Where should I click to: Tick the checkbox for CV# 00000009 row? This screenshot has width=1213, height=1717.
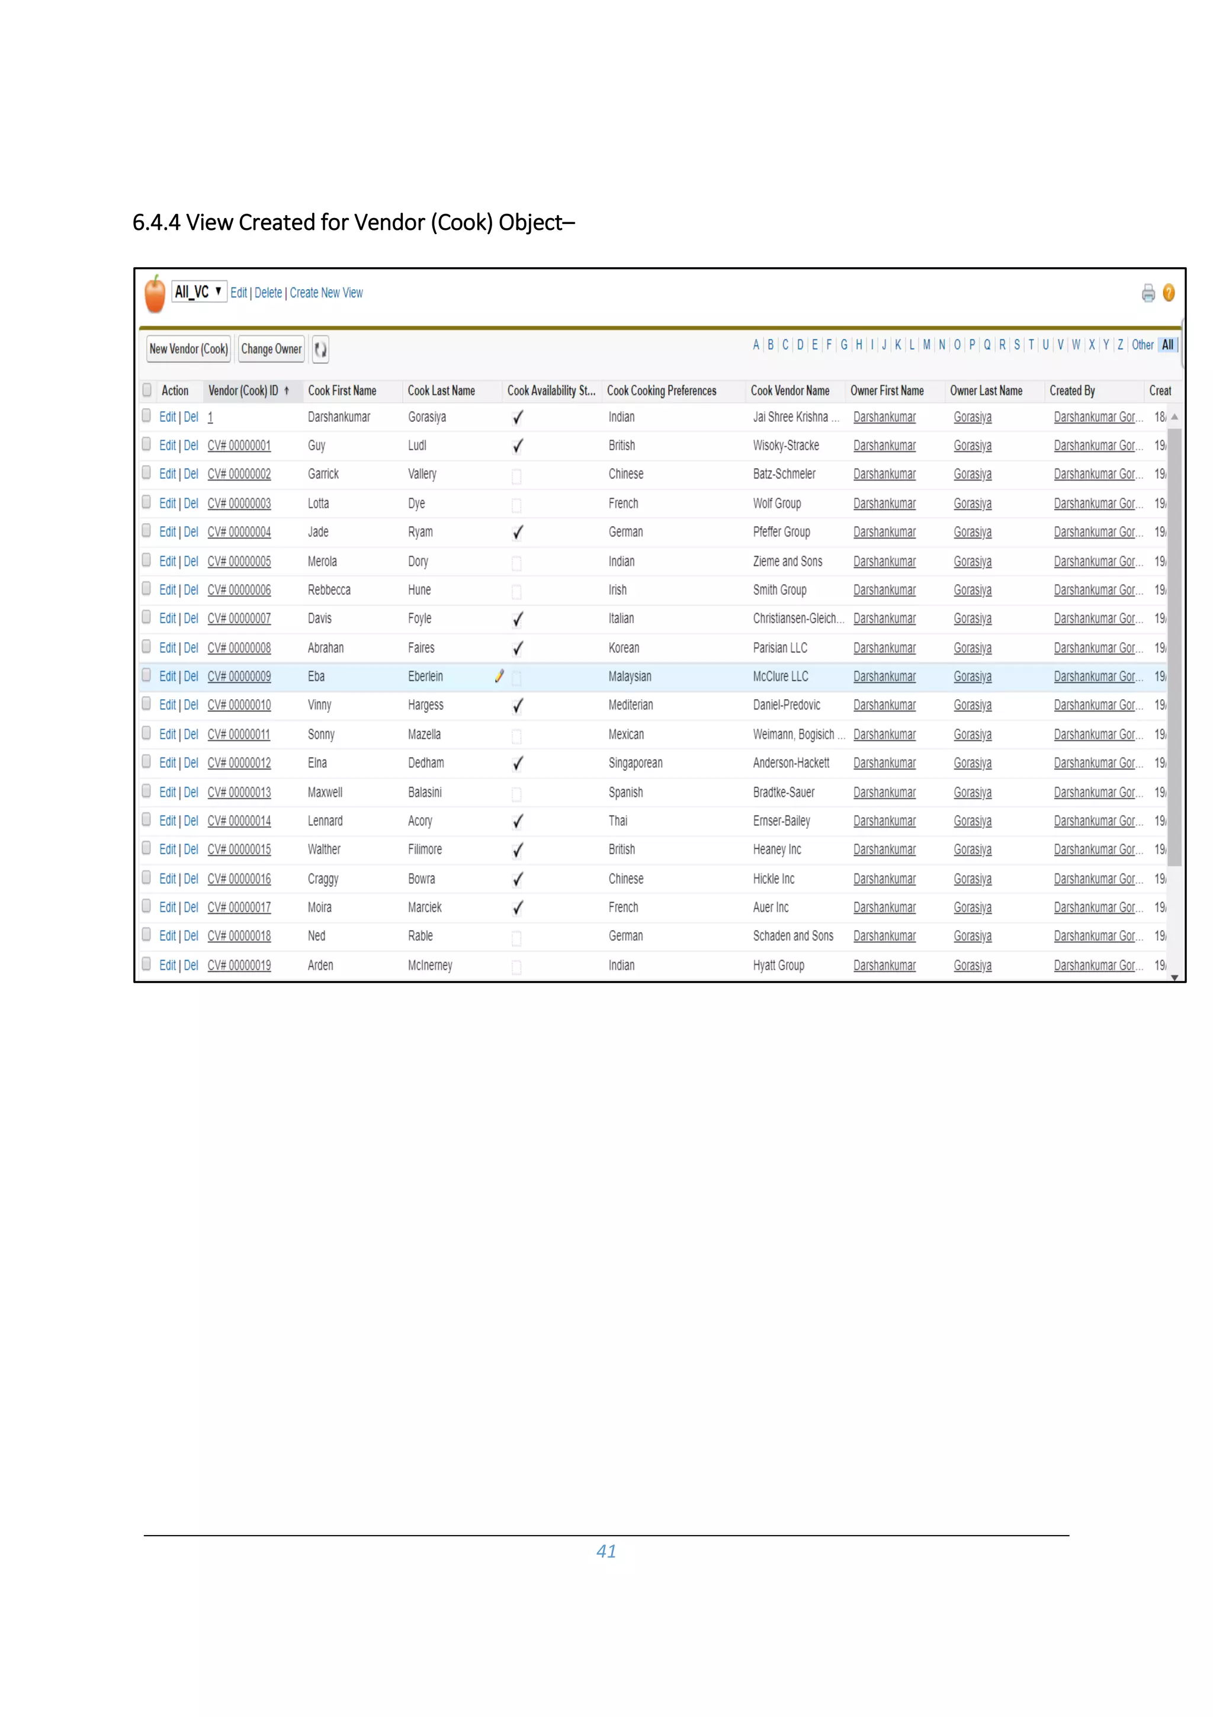click(146, 675)
